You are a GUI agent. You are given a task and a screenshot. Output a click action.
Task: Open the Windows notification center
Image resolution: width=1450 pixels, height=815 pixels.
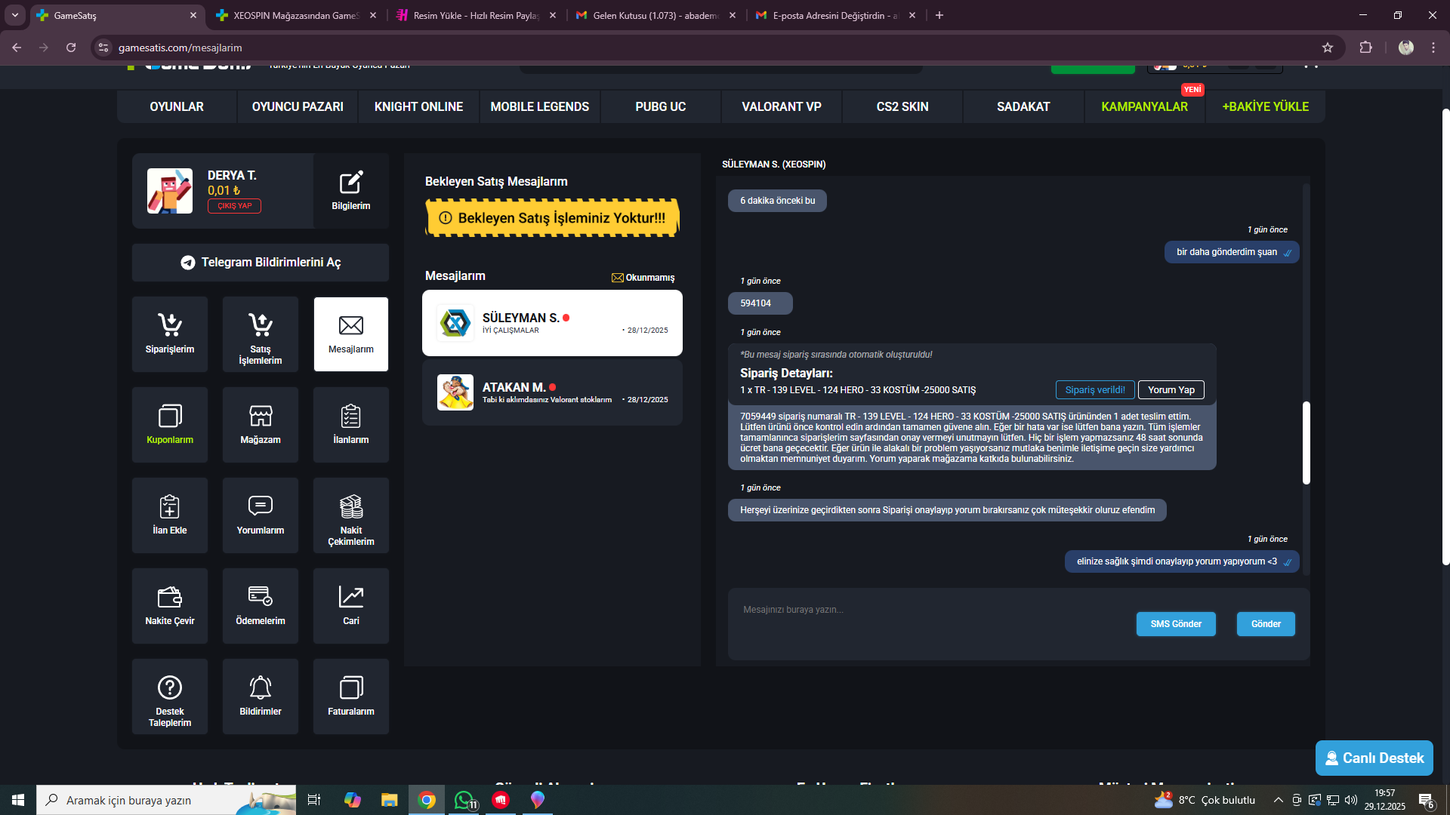pyautogui.click(x=1427, y=800)
